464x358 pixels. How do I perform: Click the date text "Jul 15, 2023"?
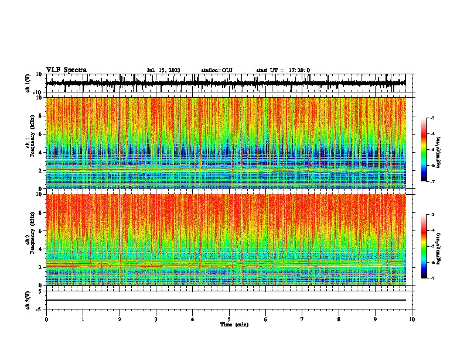tap(163, 70)
